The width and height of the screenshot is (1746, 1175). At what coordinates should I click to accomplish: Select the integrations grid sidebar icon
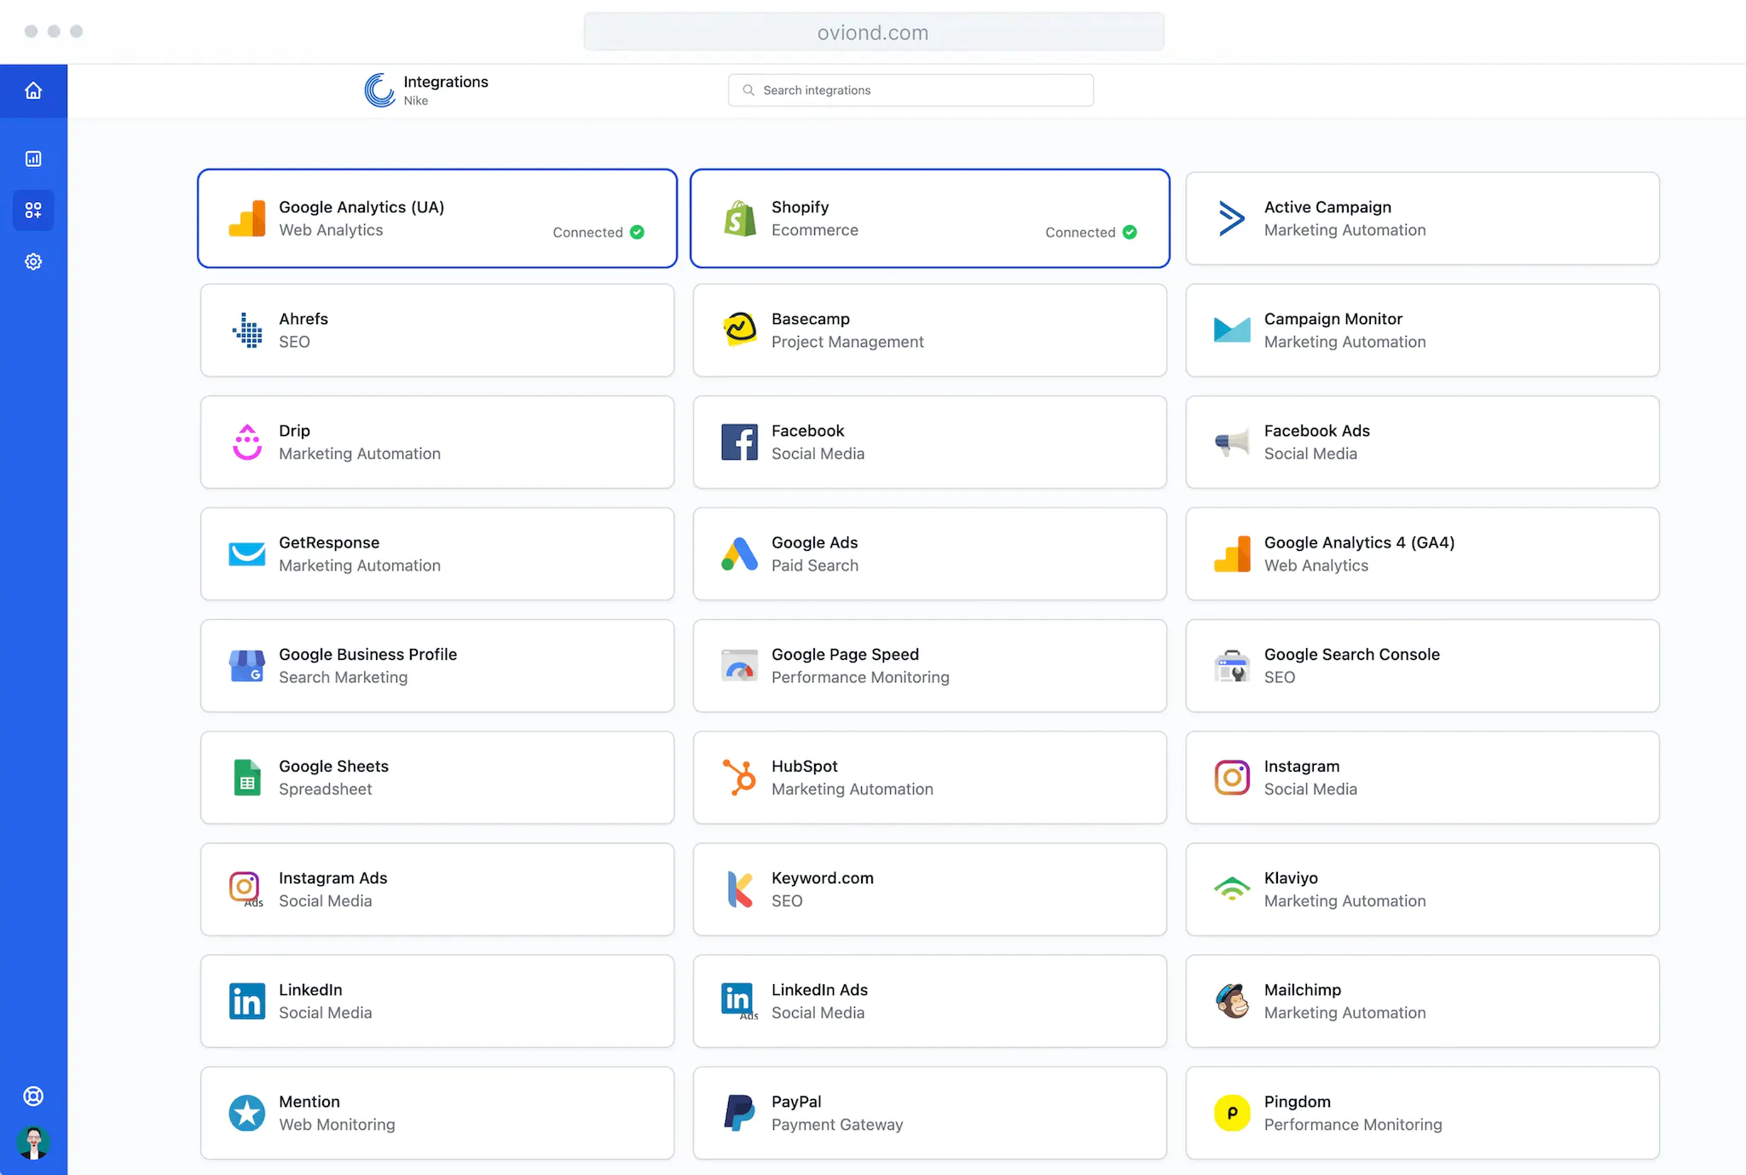(x=33, y=210)
